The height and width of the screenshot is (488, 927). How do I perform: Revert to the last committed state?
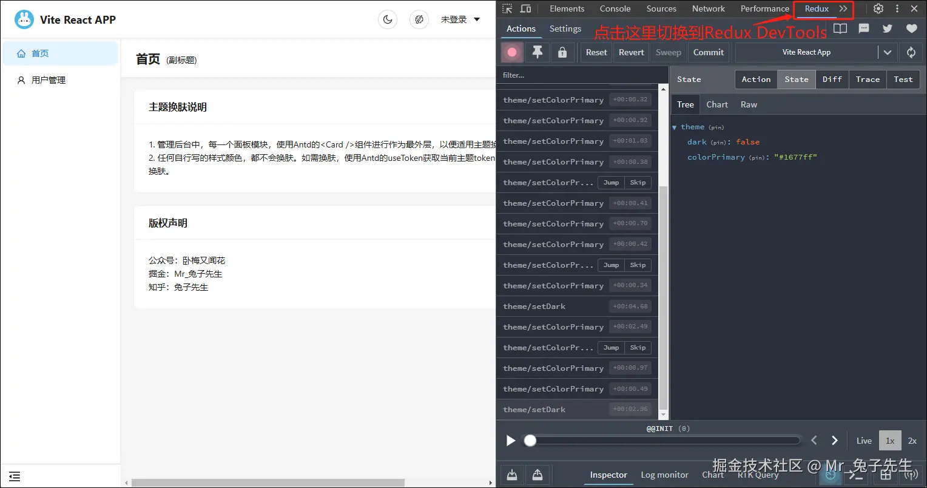pos(631,52)
